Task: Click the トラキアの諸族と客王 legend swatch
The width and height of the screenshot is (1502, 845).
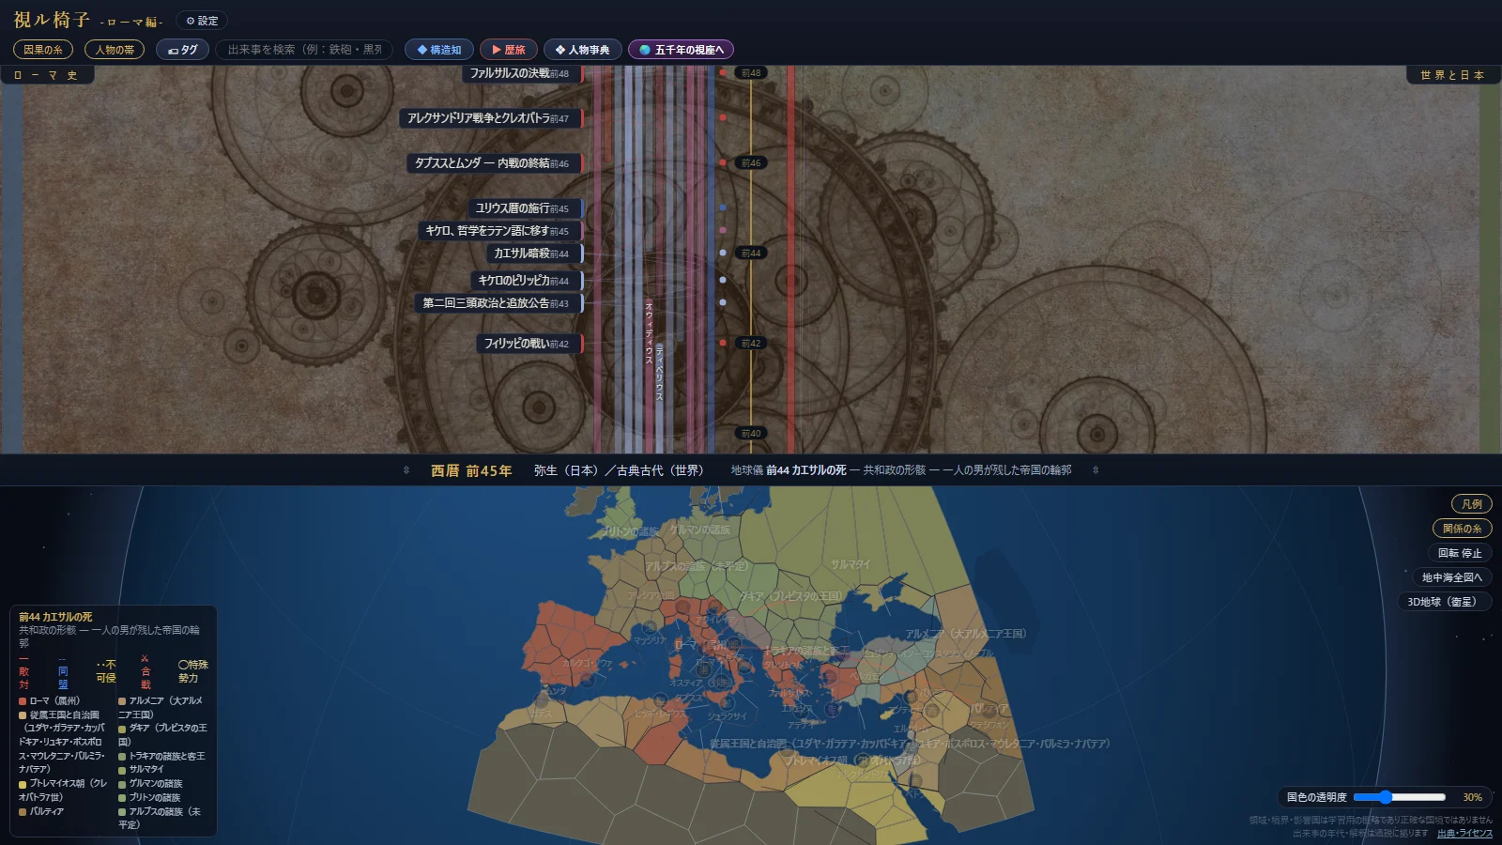Action: (x=122, y=757)
